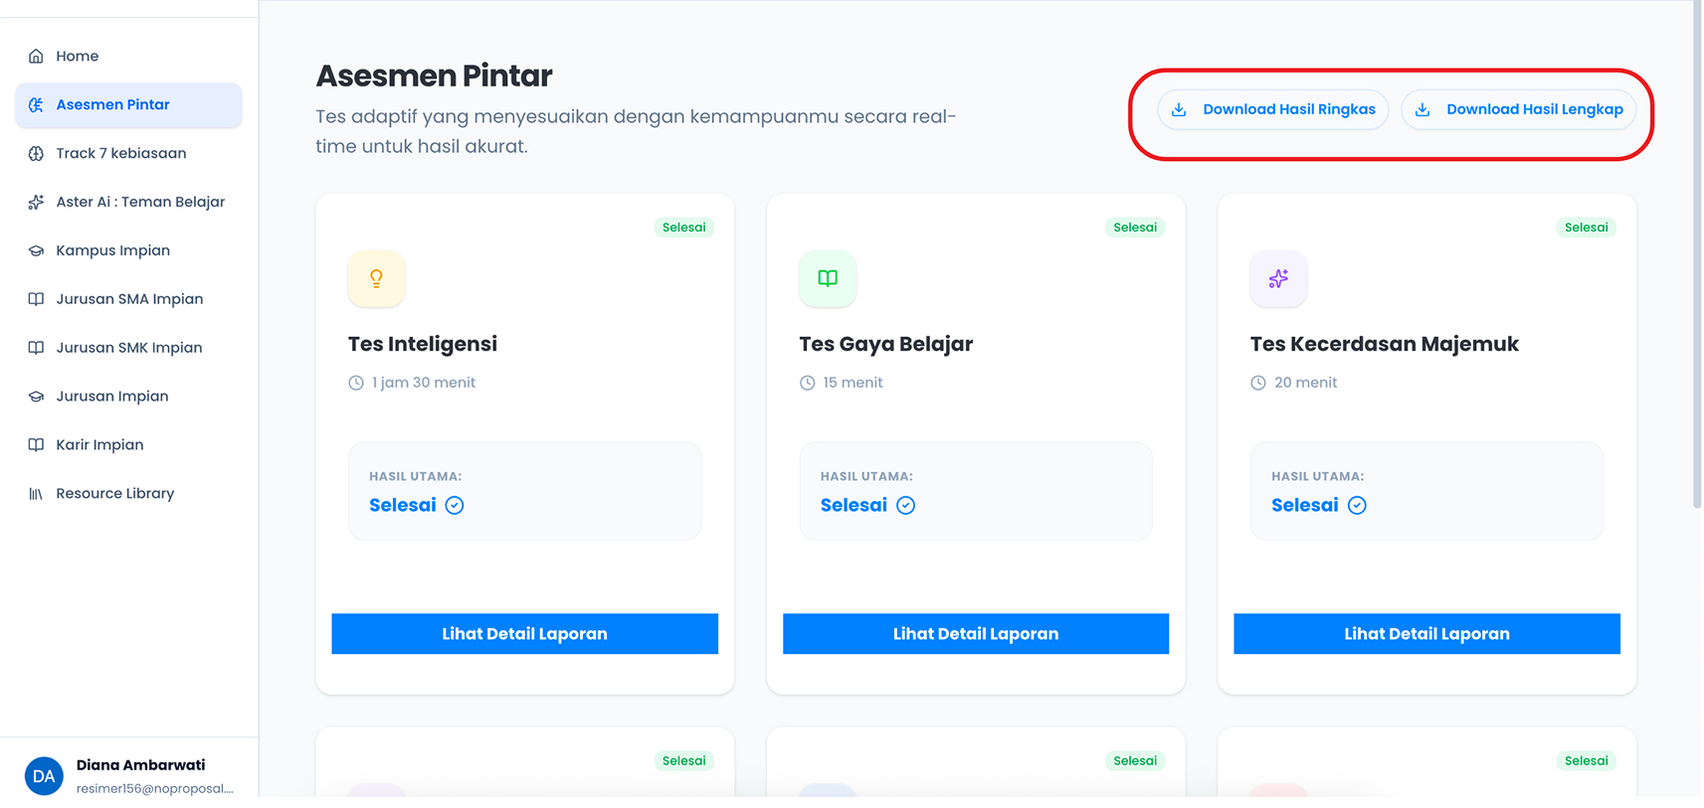Open Jurusan SMK Impian page
The height and width of the screenshot is (808, 1704).
[x=128, y=348]
